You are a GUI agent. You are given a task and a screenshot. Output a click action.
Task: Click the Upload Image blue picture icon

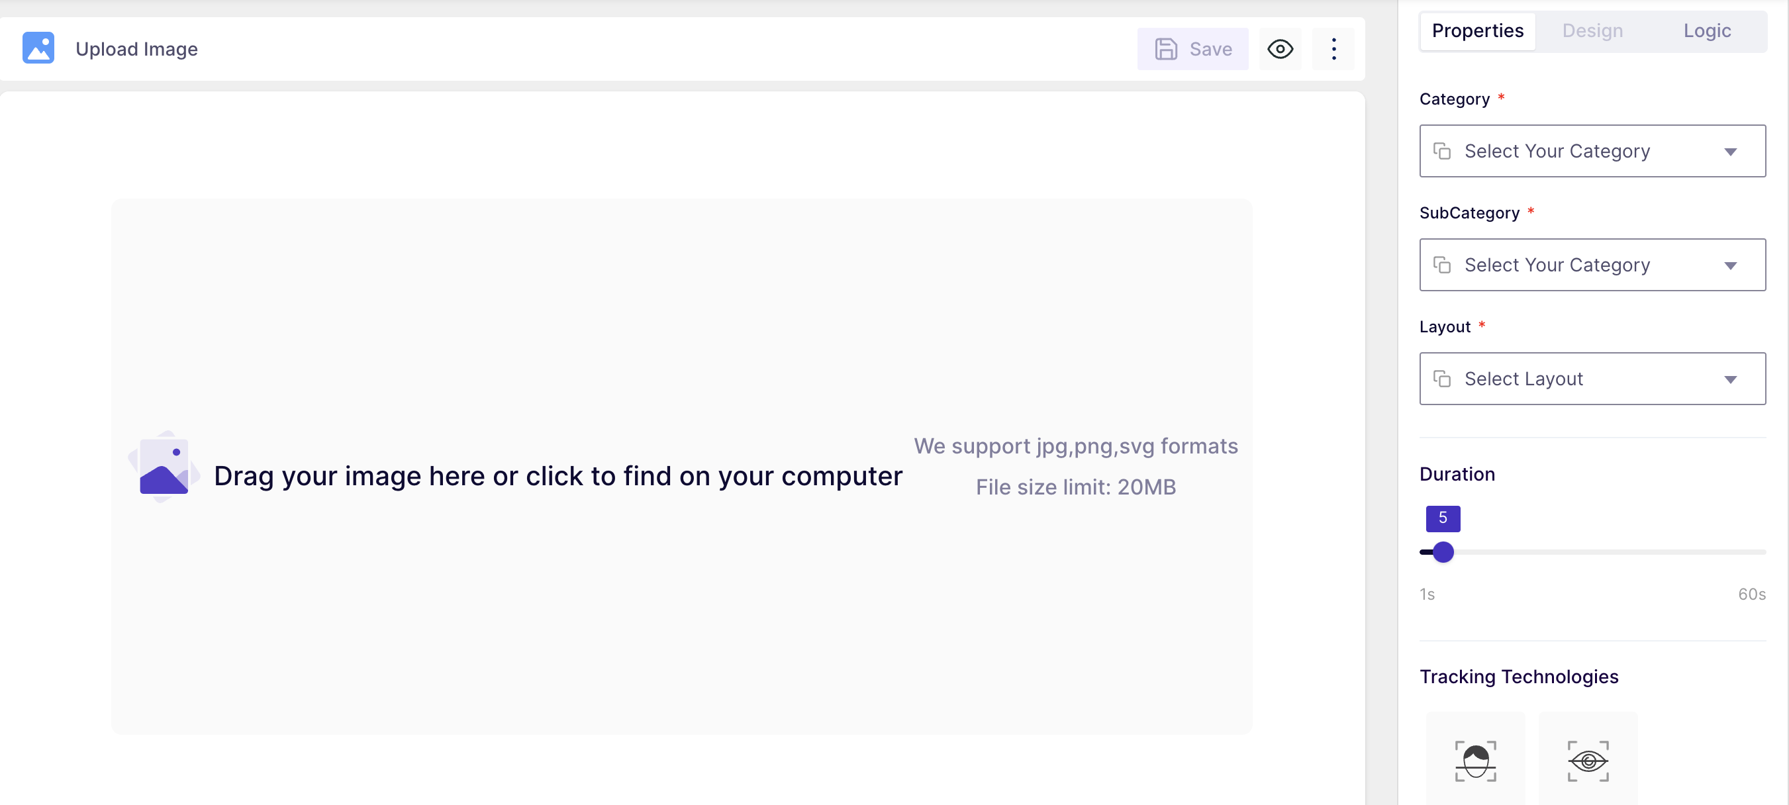pyautogui.click(x=38, y=48)
